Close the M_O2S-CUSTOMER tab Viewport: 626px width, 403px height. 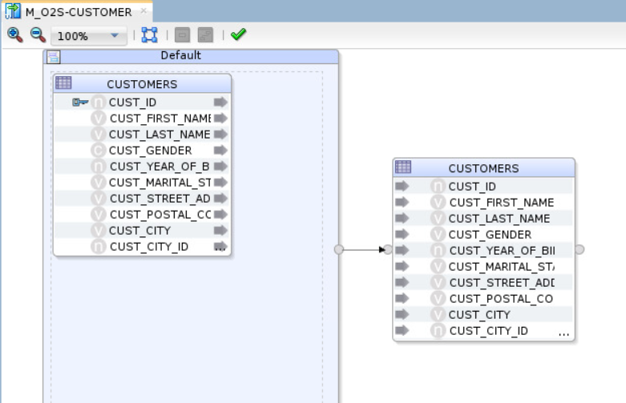click(143, 11)
